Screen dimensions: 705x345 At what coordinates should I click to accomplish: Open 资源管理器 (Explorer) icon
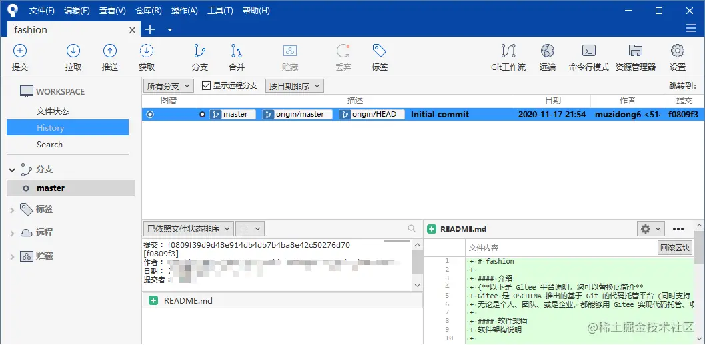coord(635,51)
